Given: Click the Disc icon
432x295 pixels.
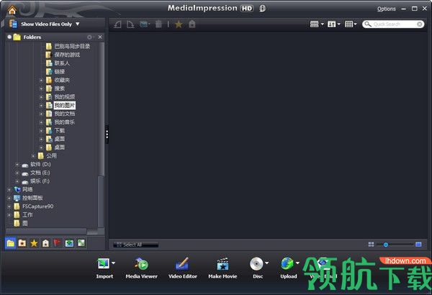Looking at the screenshot, I should [256, 263].
